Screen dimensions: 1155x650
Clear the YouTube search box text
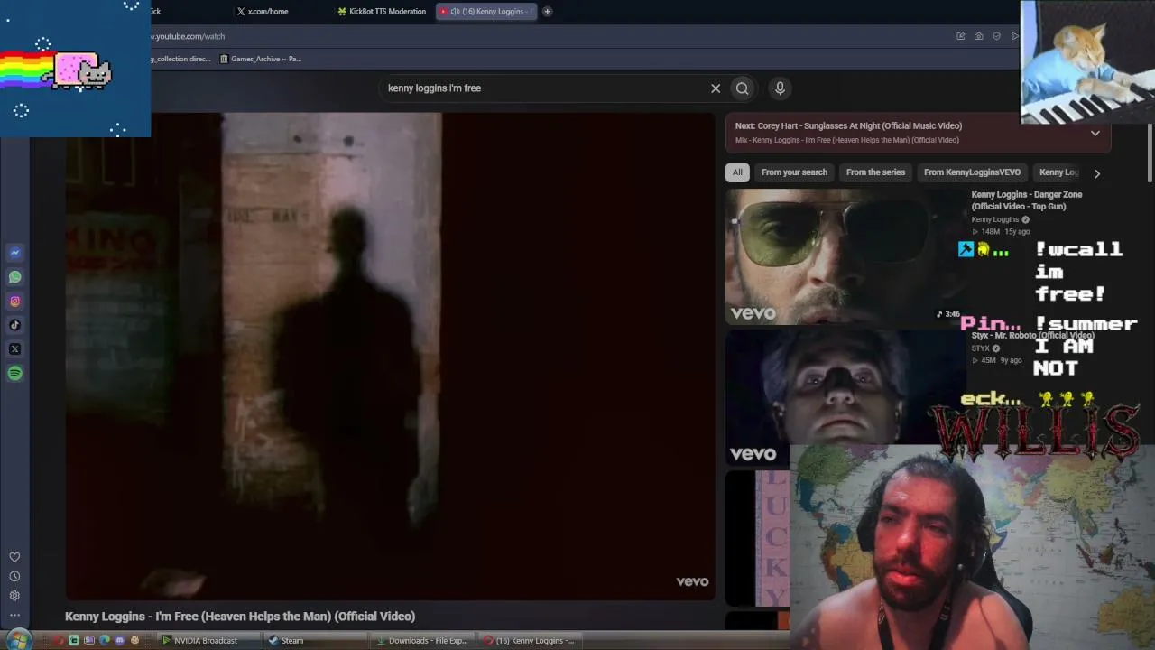716,88
